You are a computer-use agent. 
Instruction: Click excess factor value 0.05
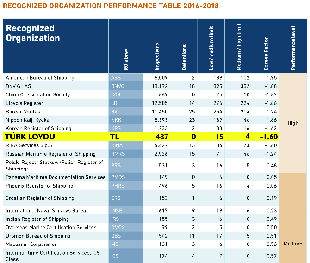point(272,177)
